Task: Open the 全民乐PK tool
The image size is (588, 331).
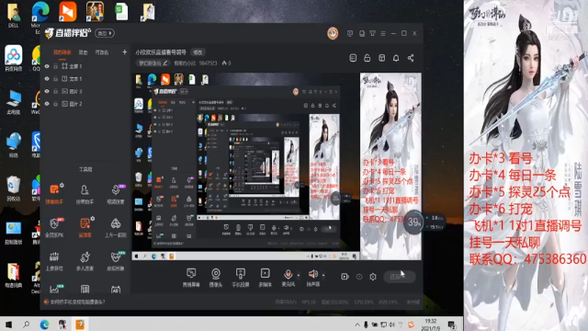Action: pyautogui.click(x=54, y=227)
